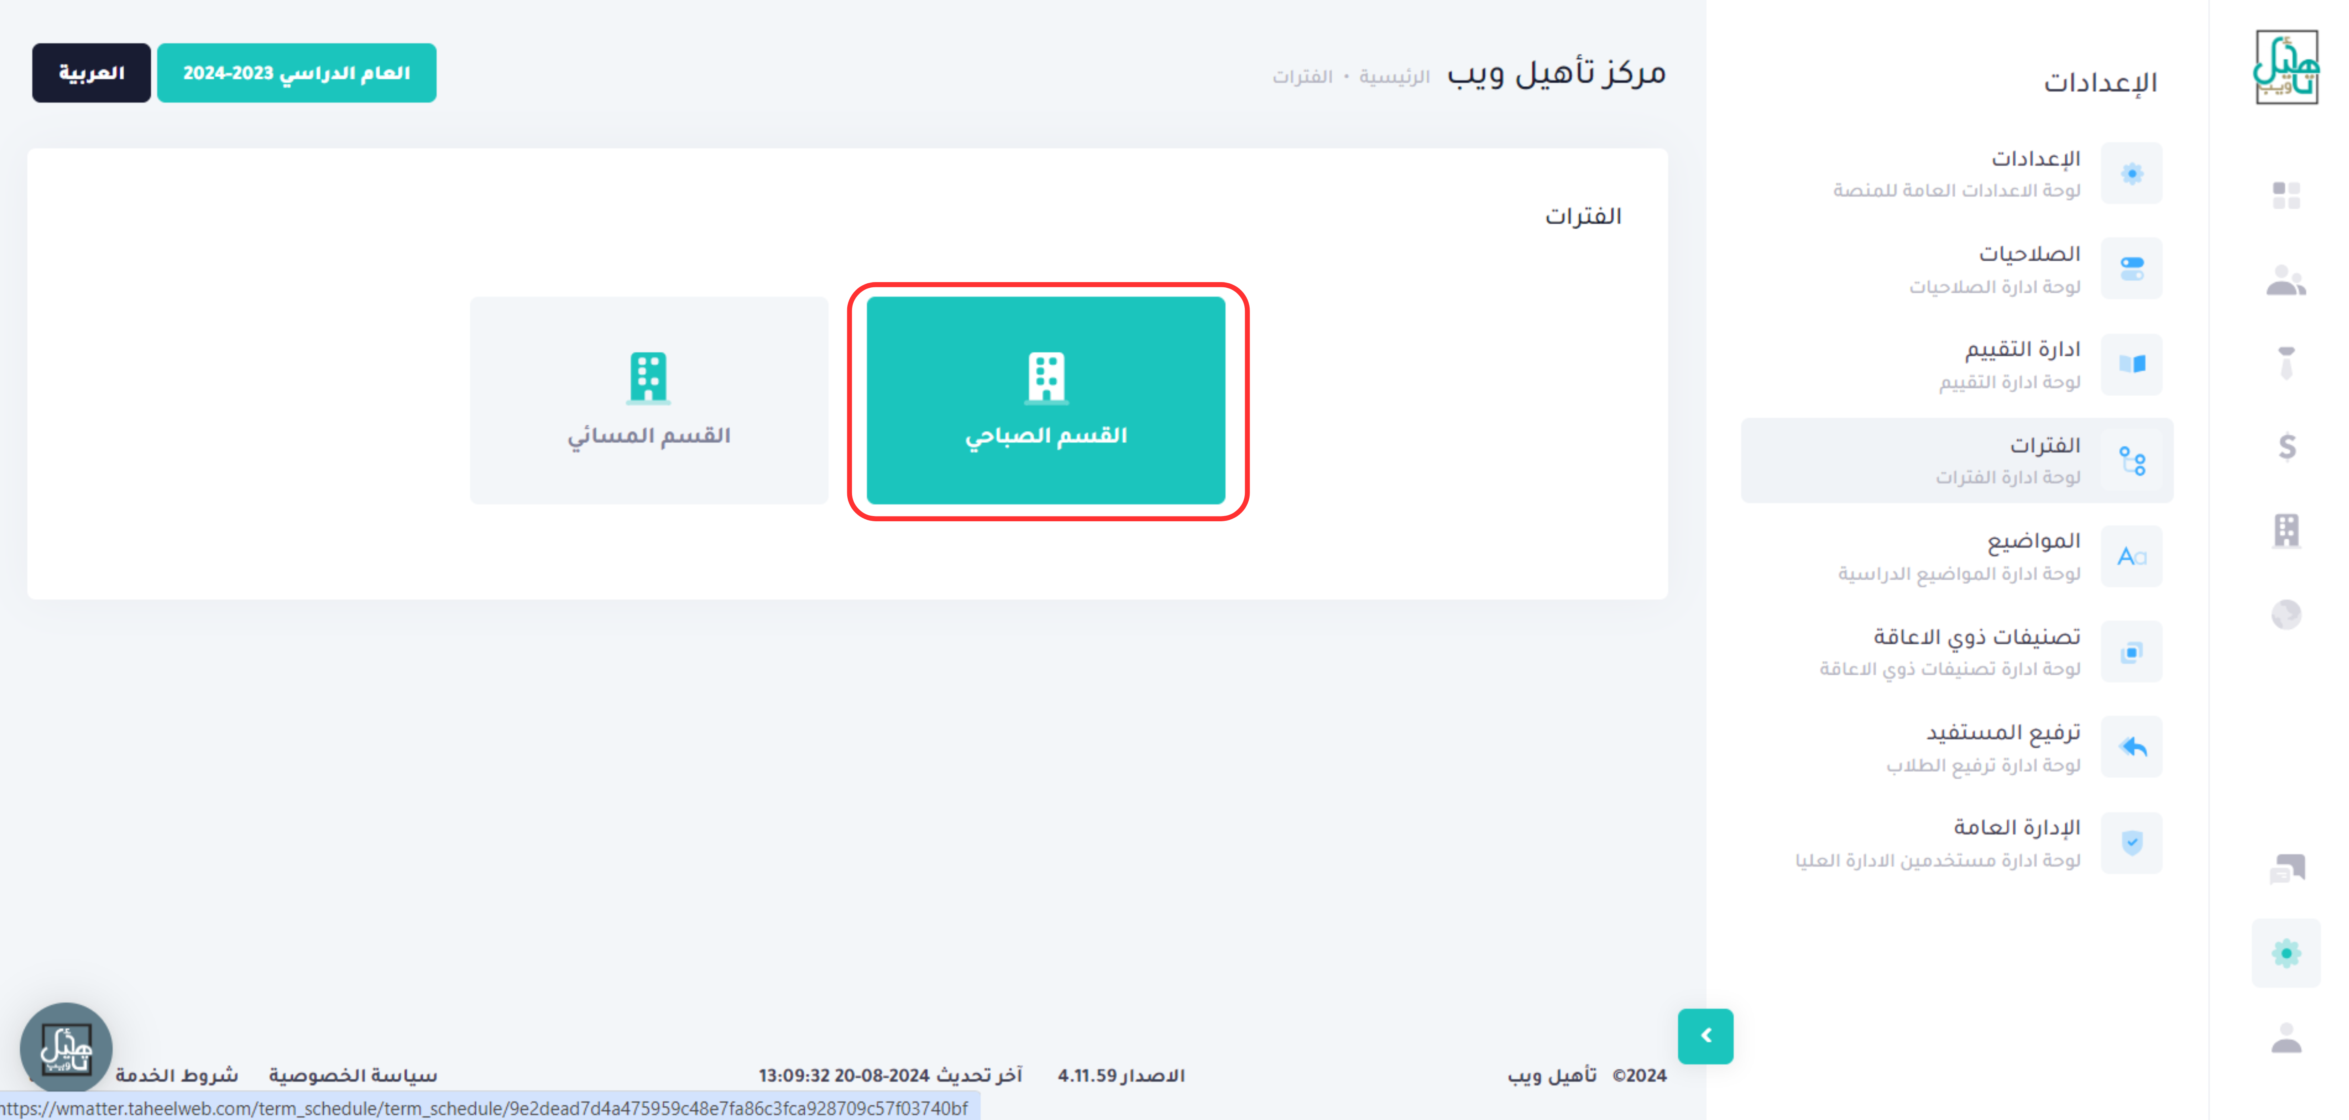Open the building icon in the sidebar
The image size is (2349, 1120).
coord(2286,531)
